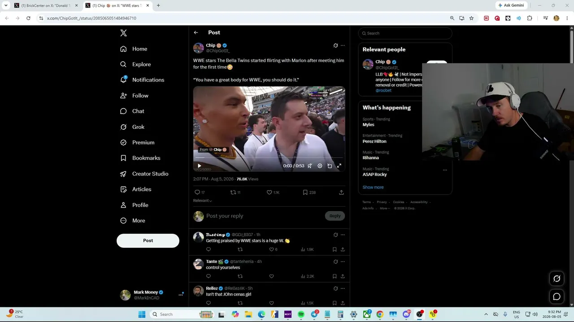Seek using the video progress bar
The width and height of the screenshot is (574, 322).
coord(269,158)
